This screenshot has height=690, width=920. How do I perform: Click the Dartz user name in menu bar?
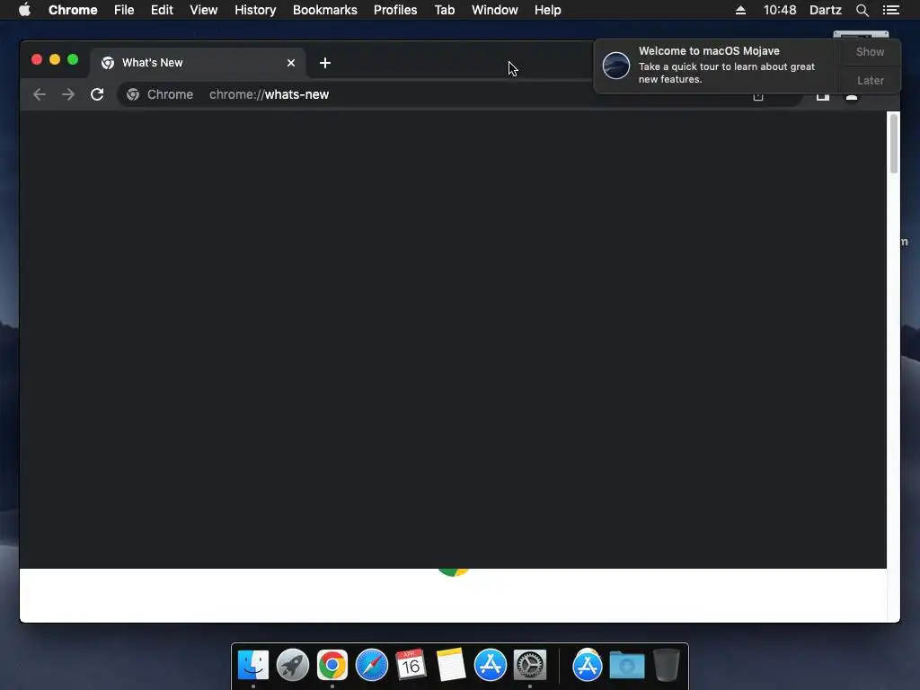tap(826, 10)
